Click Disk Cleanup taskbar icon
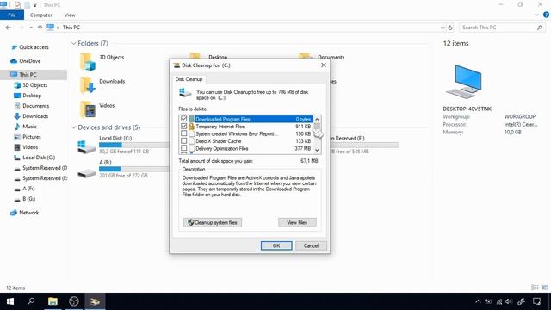 click(95, 301)
